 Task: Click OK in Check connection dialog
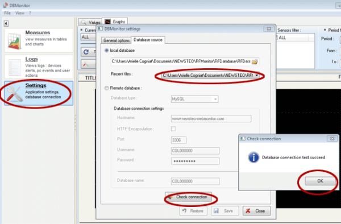tap(320, 181)
